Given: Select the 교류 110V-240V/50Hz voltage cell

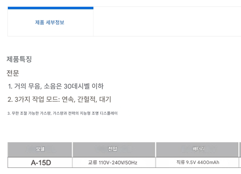Looking at the screenshot, I should coord(113,163).
